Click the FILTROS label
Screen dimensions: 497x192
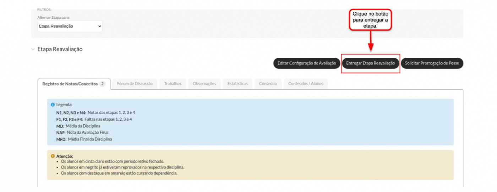(x=44, y=10)
